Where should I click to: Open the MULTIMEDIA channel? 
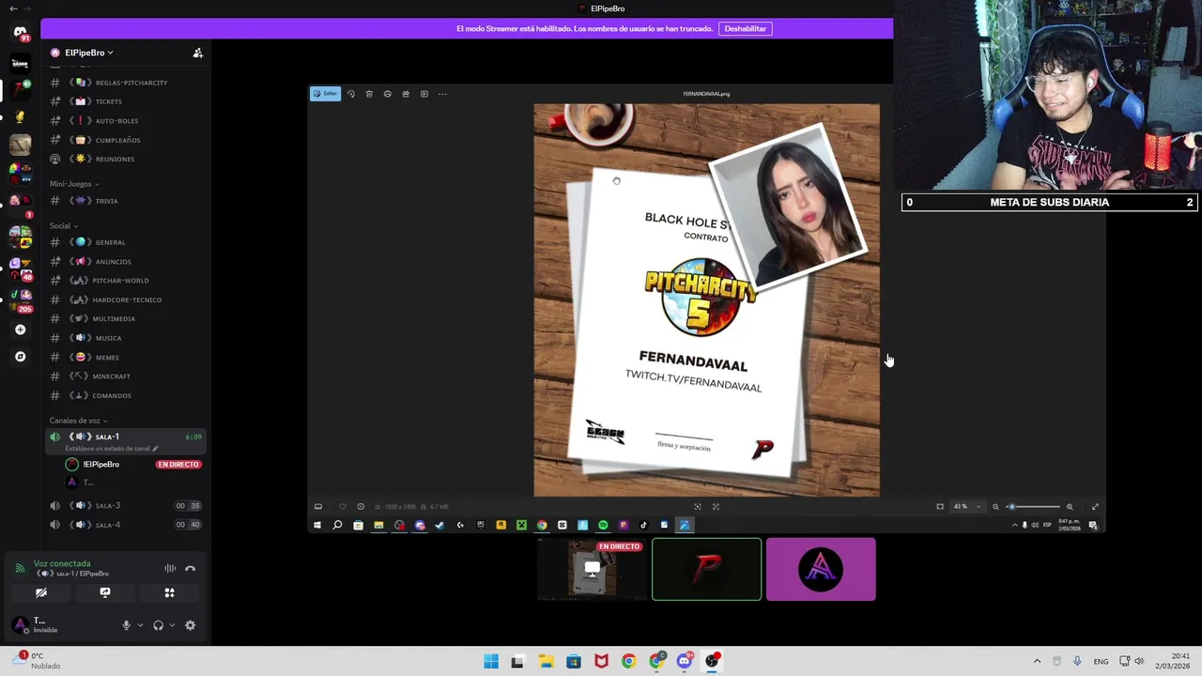pyautogui.click(x=126, y=318)
